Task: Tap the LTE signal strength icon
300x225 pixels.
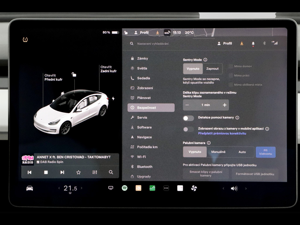Action: [x=275, y=43]
